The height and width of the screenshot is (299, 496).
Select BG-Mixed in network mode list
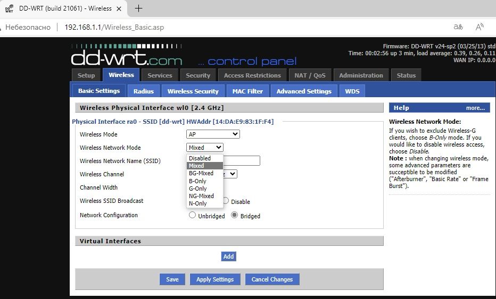click(205, 173)
